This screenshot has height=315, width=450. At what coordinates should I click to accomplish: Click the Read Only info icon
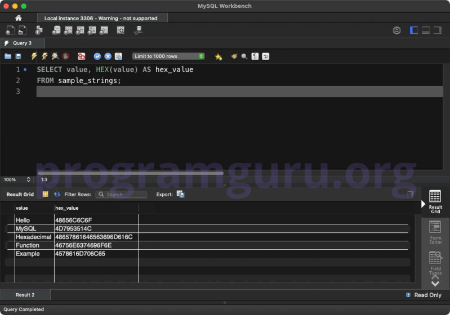pos(408,295)
